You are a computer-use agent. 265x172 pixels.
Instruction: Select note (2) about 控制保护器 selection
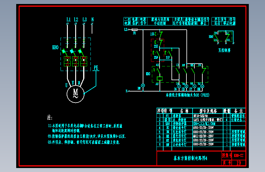[x=87, y=136]
